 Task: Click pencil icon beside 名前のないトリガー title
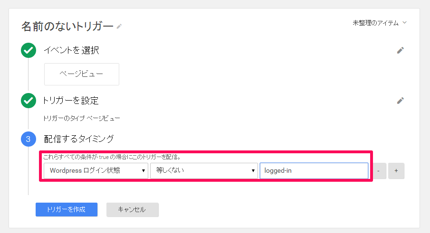[x=119, y=27]
